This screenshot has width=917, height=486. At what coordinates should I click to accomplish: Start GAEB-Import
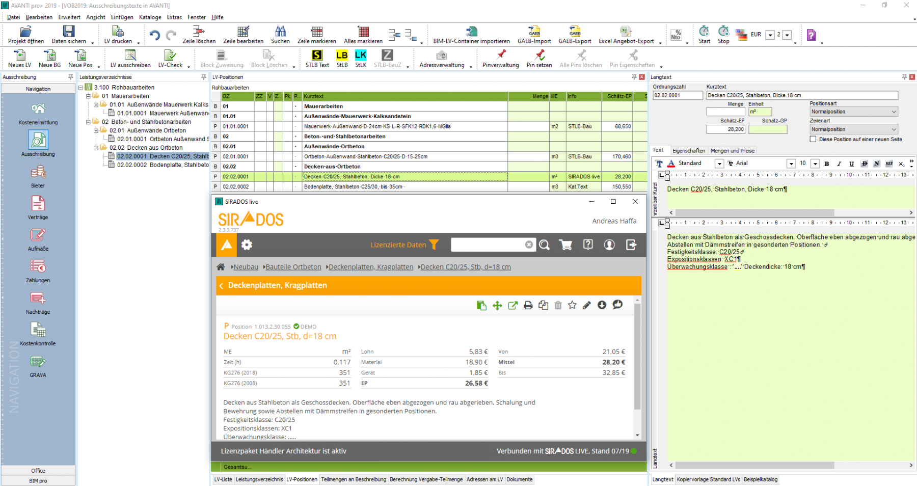(x=534, y=35)
